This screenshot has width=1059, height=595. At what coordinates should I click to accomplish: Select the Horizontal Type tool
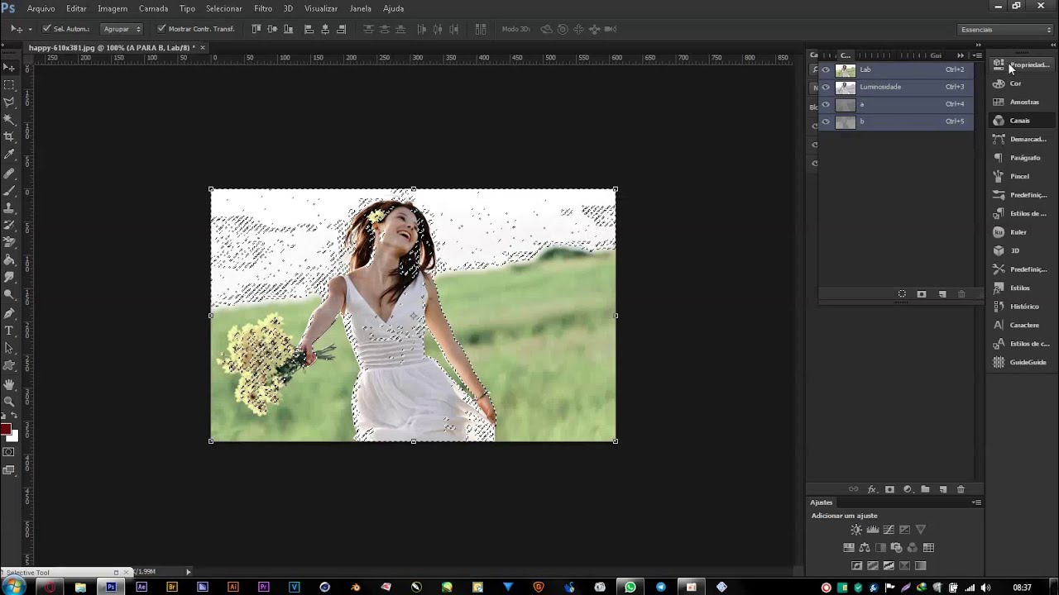(x=9, y=331)
